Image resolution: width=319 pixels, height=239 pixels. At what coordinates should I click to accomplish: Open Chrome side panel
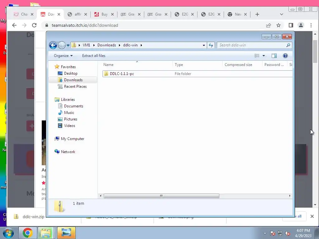tap(291, 25)
